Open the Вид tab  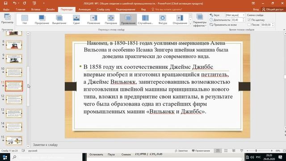tap(143, 9)
